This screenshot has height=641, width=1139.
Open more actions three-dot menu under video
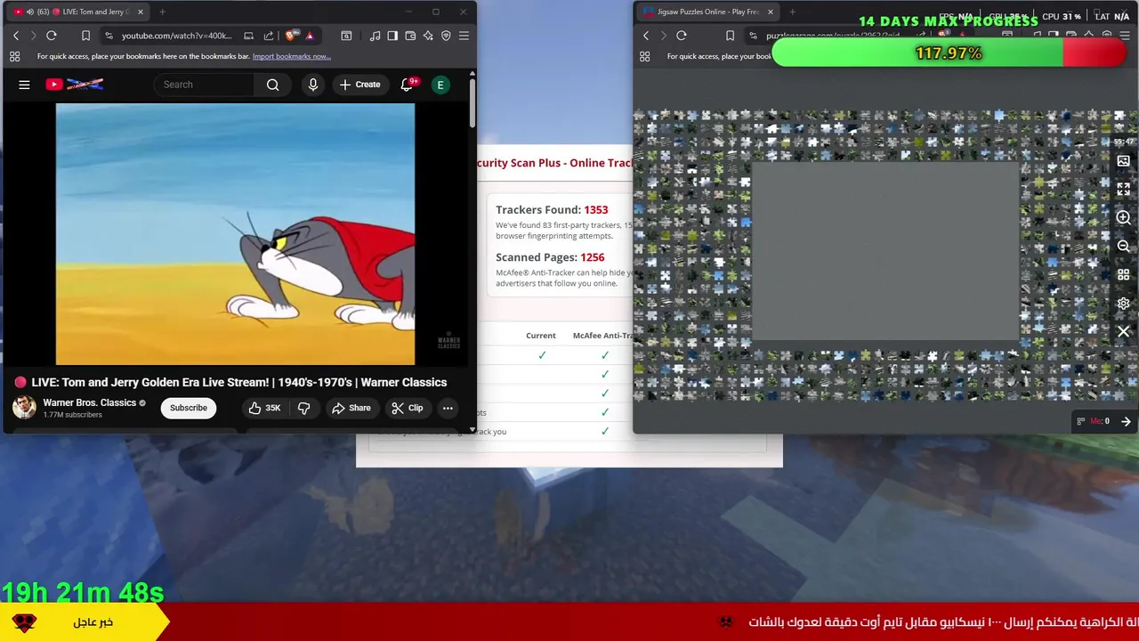(x=448, y=408)
